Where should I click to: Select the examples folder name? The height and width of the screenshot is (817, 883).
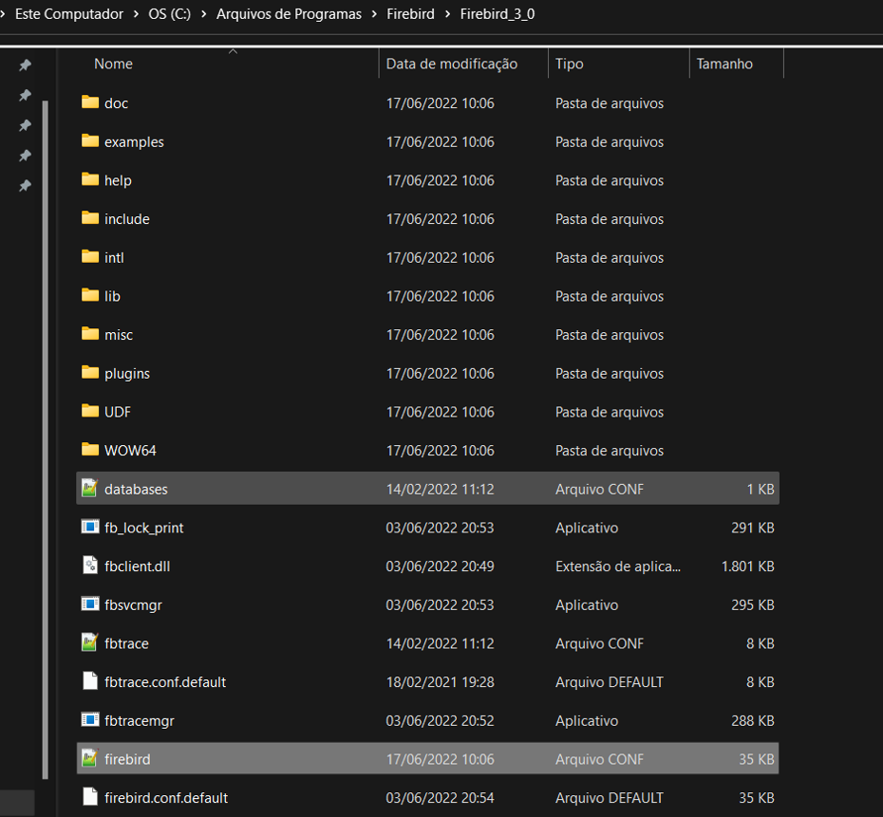pos(134,141)
